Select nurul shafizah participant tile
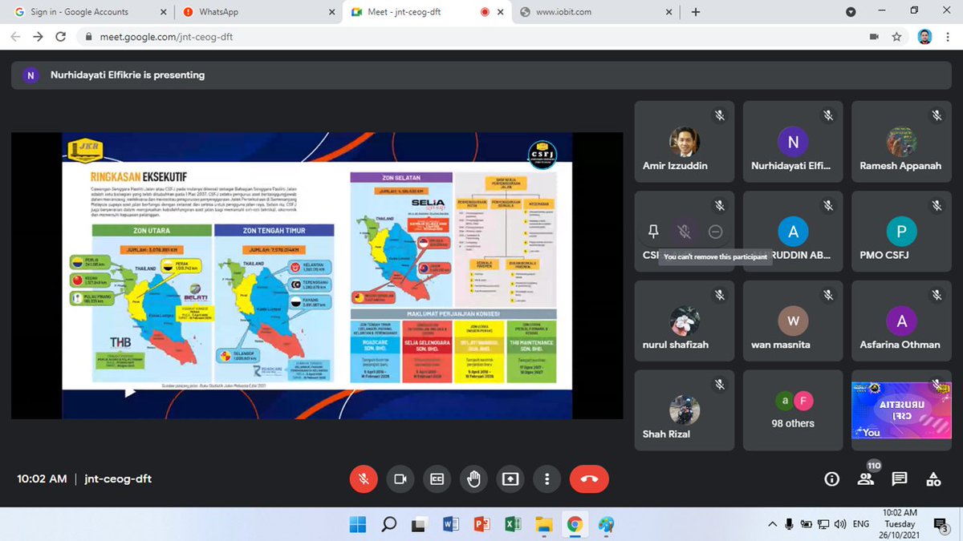 685,321
